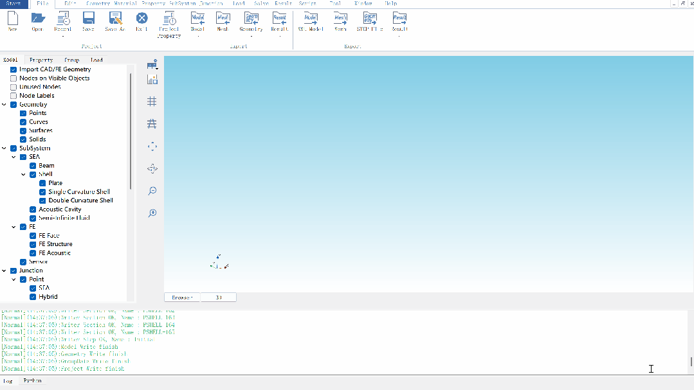Image resolution: width=694 pixels, height=390 pixels.
Task: Click the Save As icon
Action: (115, 18)
